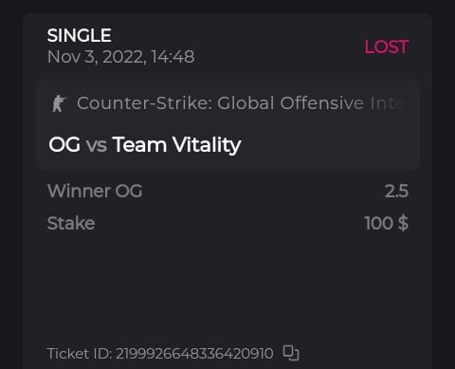Screen dimensions: 455x369
Task: Click the 2.5 odds value
Action: point(396,191)
